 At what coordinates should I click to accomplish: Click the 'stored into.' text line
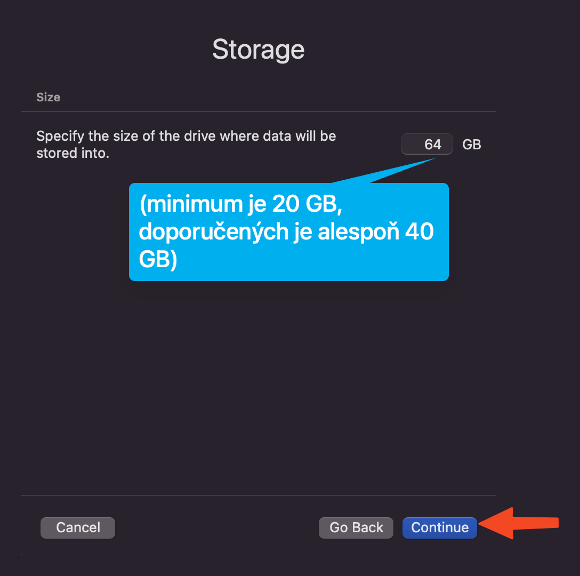[x=73, y=153]
